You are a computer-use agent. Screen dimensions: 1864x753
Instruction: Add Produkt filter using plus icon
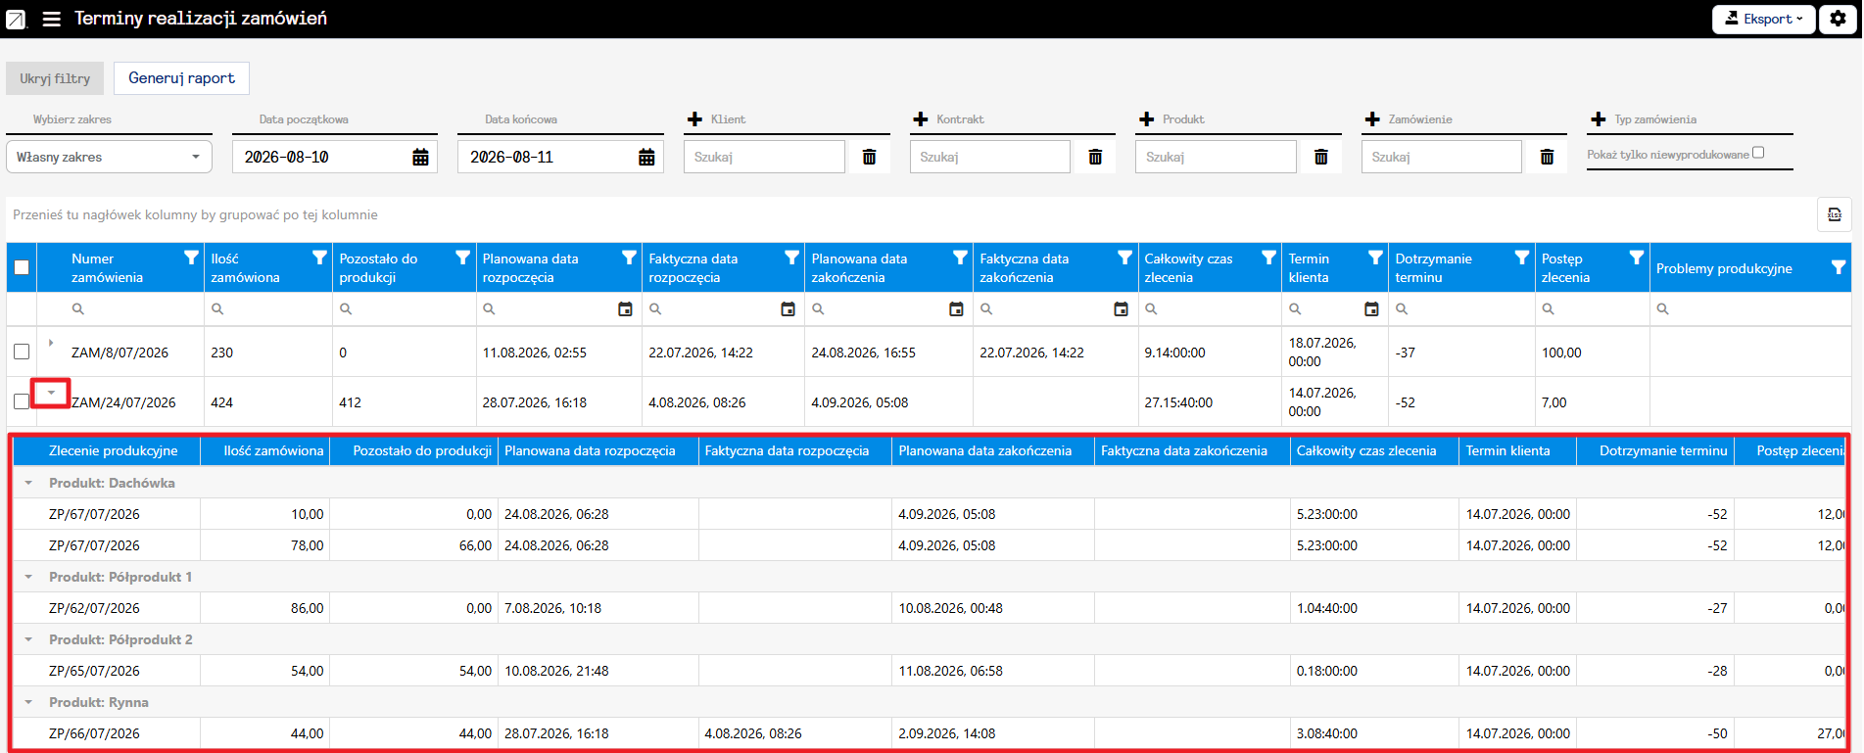(x=1147, y=119)
